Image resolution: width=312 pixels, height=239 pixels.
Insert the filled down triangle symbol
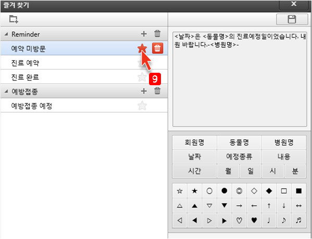[x=224, y=206]
